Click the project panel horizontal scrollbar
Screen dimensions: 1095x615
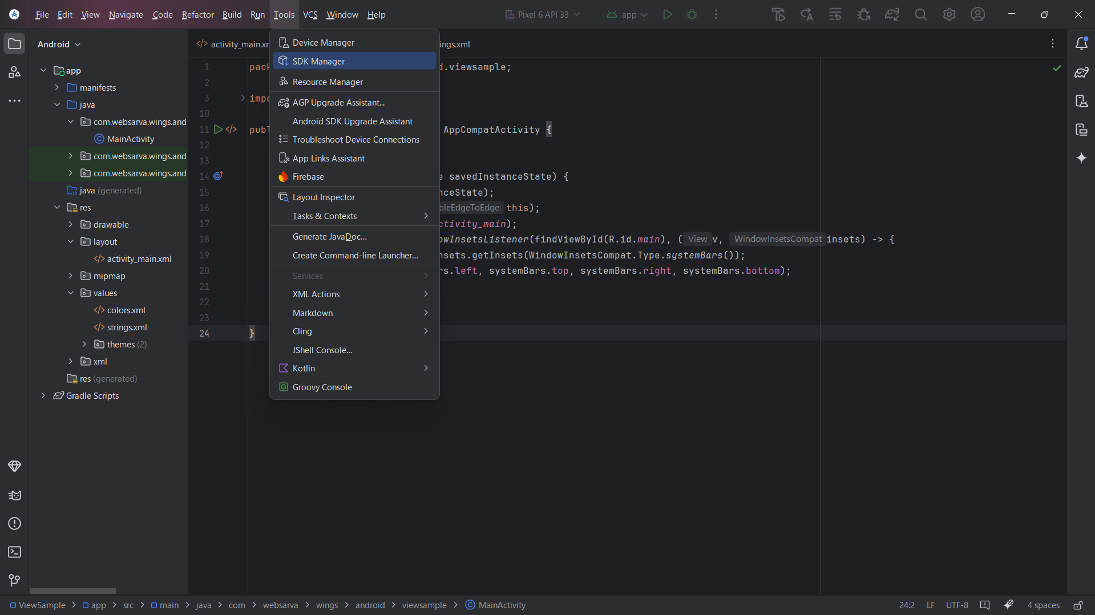pyautogui.click(x=72, y=591)
